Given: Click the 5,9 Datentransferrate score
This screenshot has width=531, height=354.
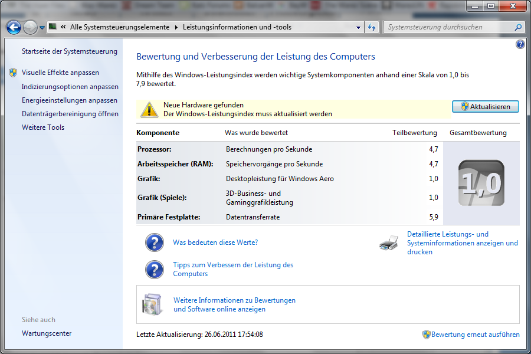Looking at the screenshot, I should [x=434, y=217].
